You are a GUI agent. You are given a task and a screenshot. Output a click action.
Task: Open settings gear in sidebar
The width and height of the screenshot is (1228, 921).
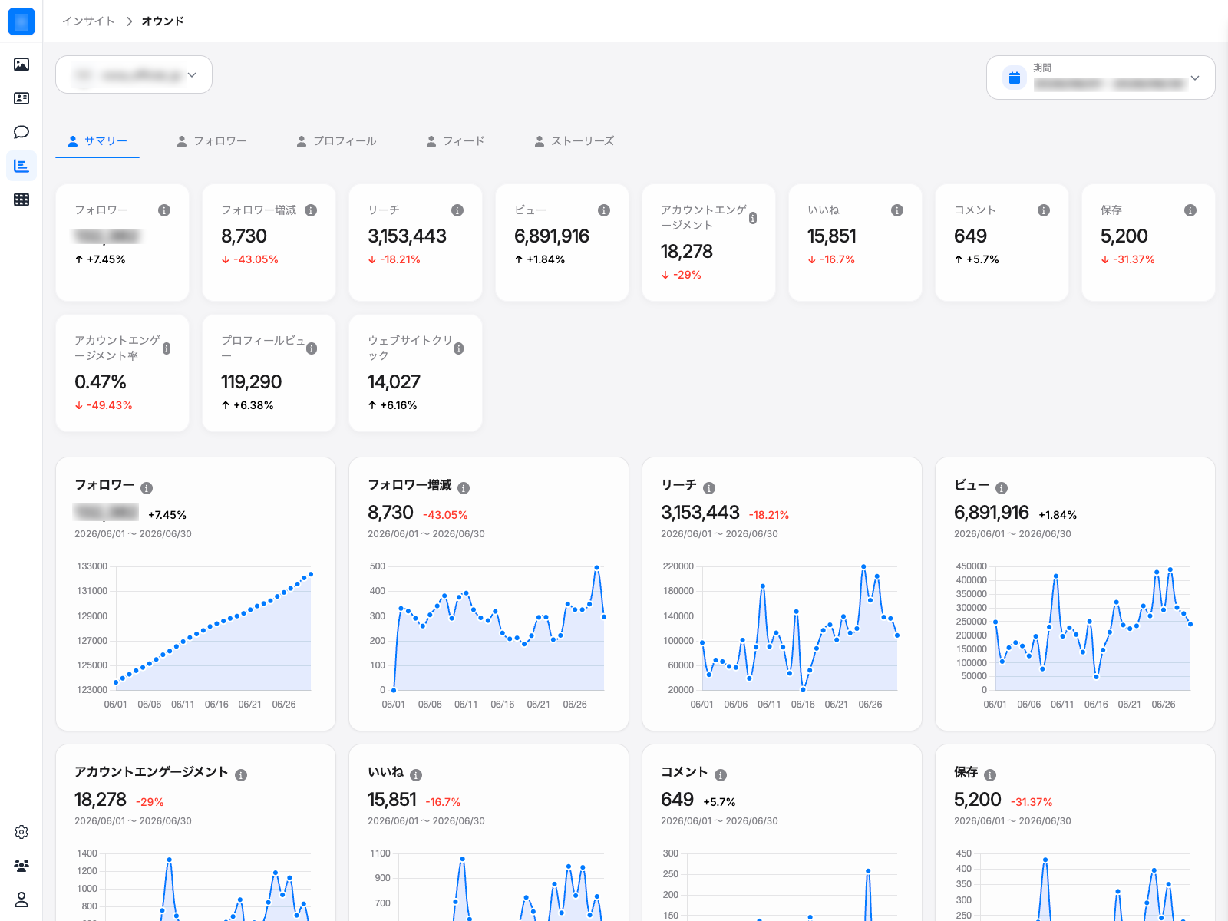[x=21, y=832]
